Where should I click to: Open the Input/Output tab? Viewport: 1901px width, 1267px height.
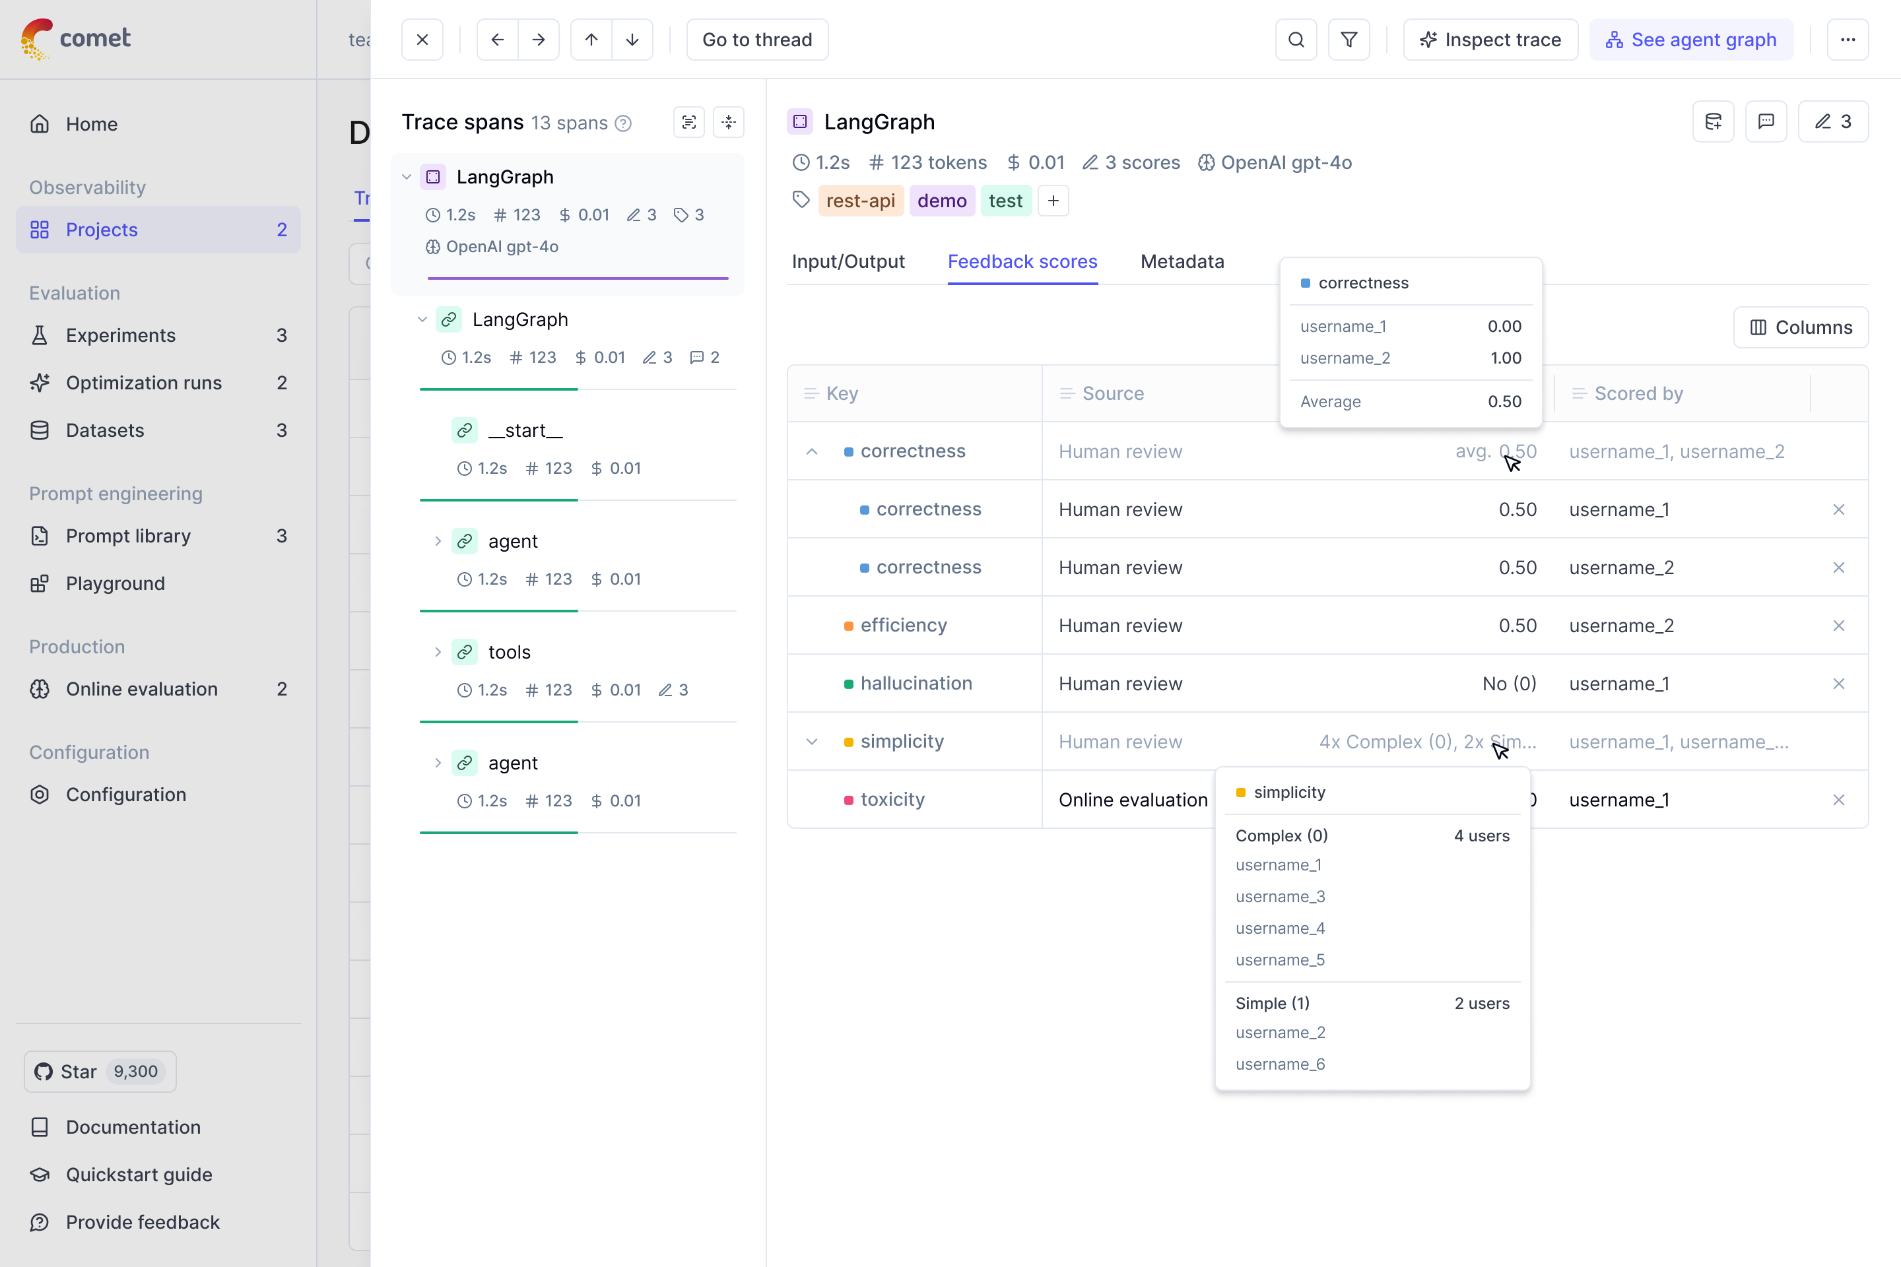point(848,262)
